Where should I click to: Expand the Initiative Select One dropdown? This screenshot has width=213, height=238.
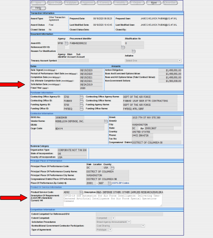pyautogui.click(x=179, y=60)
